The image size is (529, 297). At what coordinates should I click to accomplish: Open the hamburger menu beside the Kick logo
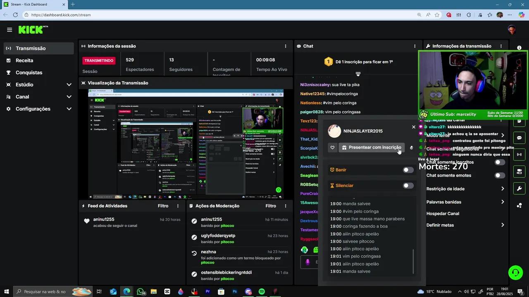tap(9, 29)
